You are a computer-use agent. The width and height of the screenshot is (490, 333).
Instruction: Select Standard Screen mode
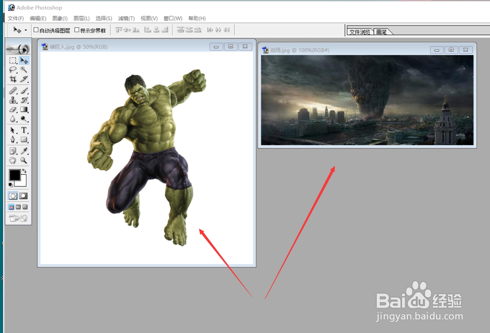pyautogui.click(x=12, y=207)
